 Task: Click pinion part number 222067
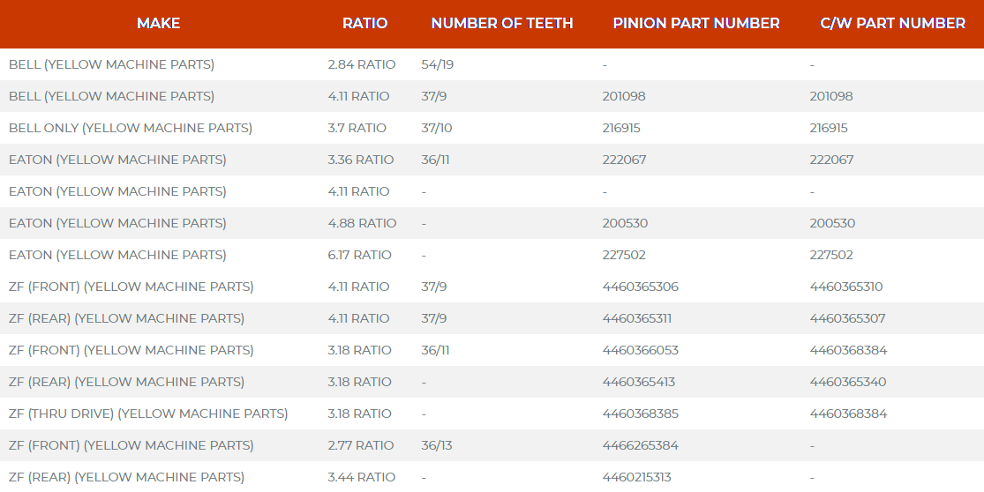coord(625,160)
